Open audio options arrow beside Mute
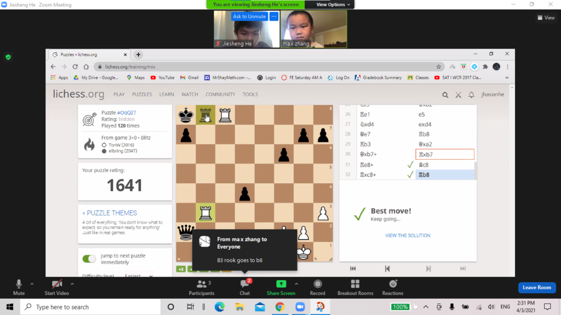The height and width of the screenshot is (315, 561). click(x=32, y=284)
